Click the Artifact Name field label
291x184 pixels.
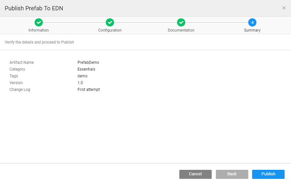coord(22,63)
